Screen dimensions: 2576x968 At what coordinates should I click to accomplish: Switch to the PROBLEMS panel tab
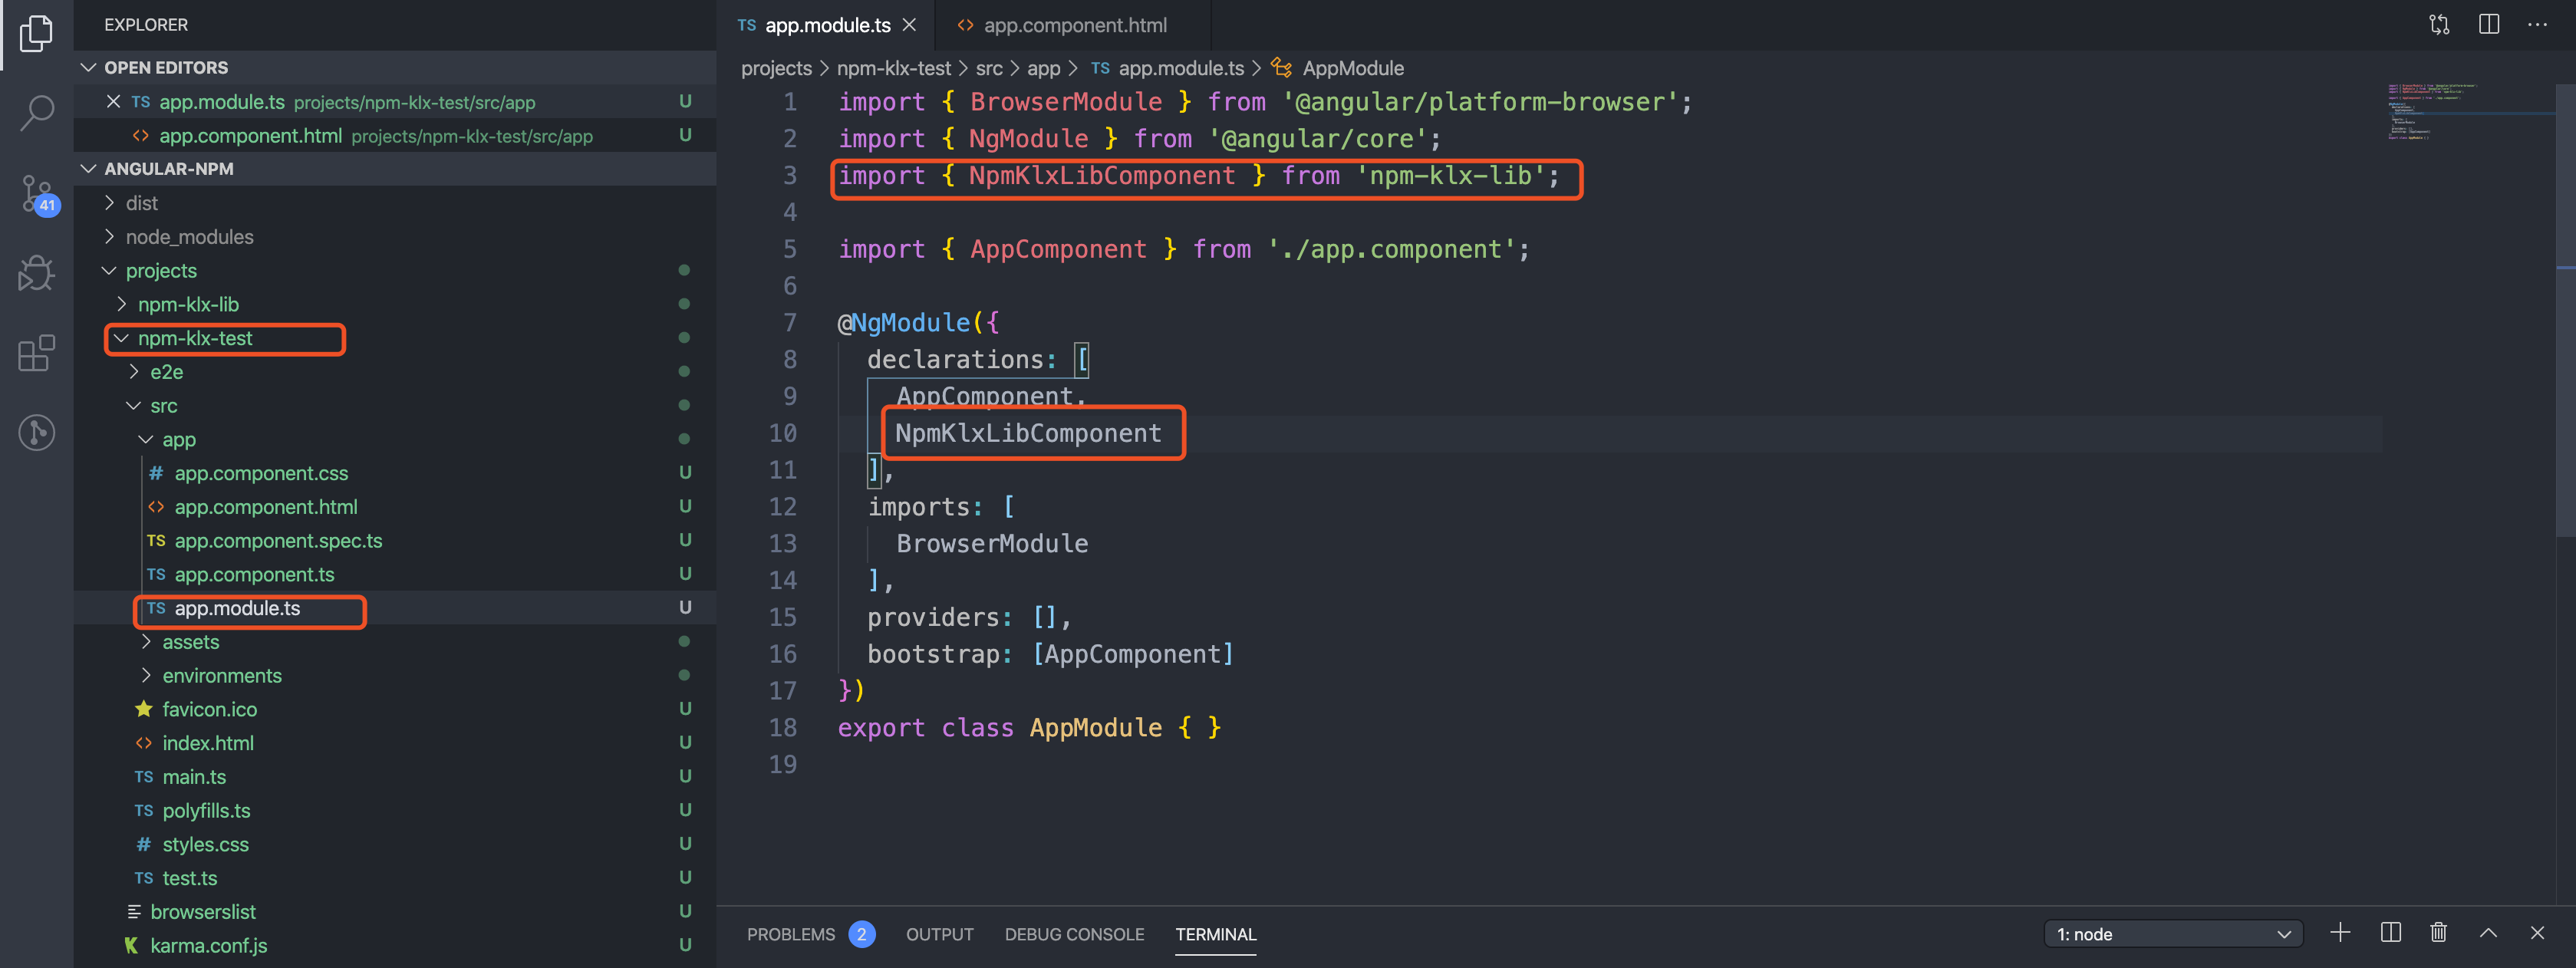pyautogui.click(x=790, y=934)
